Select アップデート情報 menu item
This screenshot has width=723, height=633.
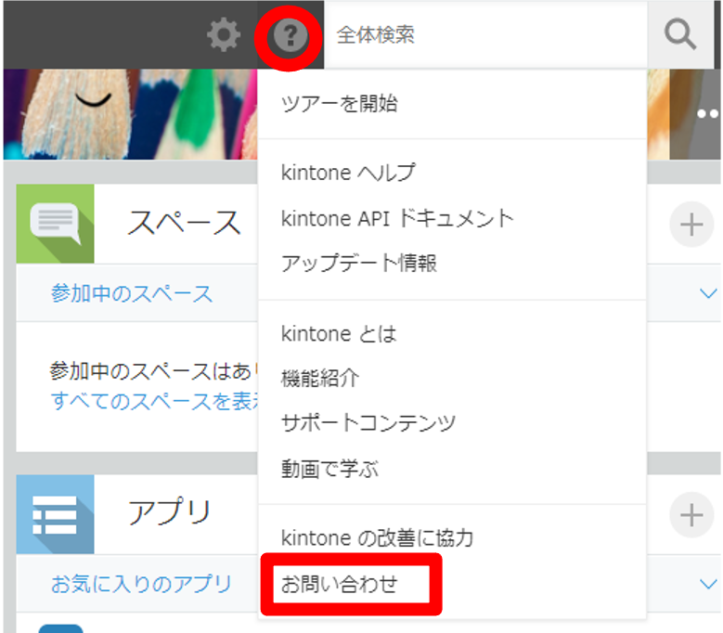[x=358, y=264]
